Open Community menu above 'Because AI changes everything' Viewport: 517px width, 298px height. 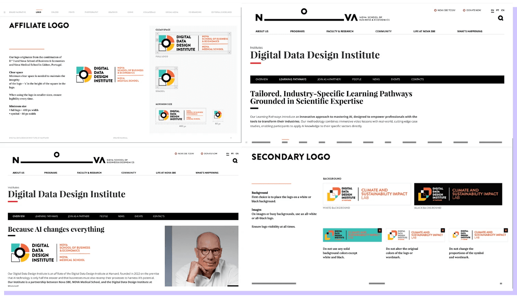point(129,173)
